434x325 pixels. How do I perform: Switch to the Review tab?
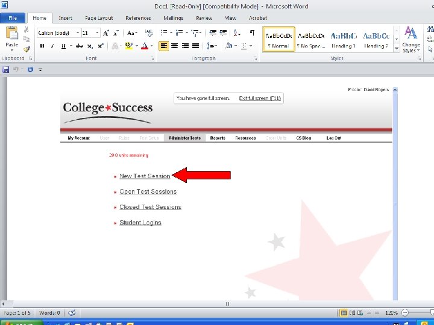point(204,18)
